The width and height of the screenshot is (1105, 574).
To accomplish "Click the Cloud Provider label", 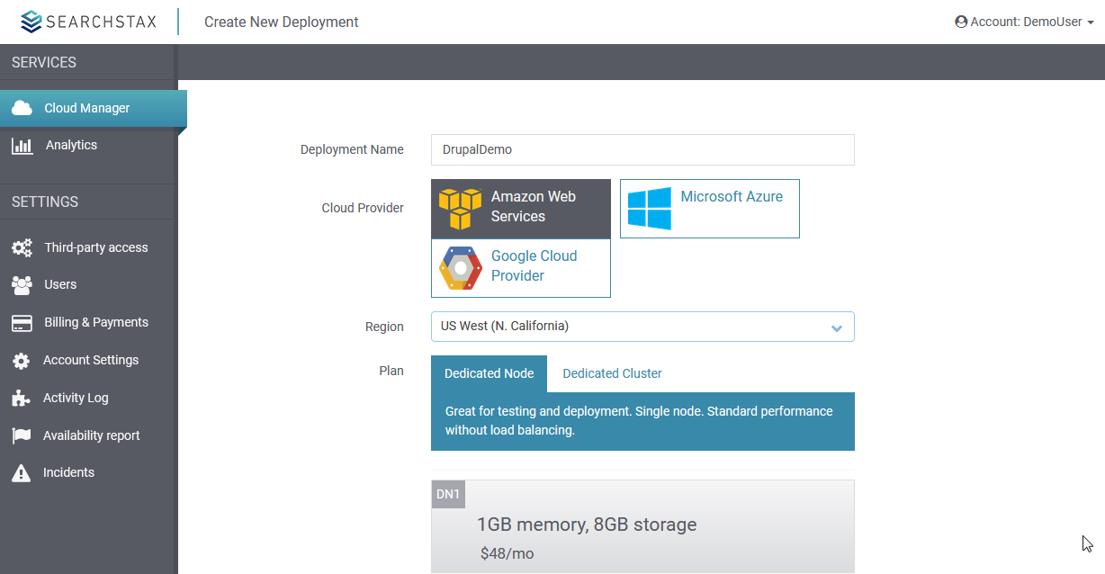I will 363,208.
